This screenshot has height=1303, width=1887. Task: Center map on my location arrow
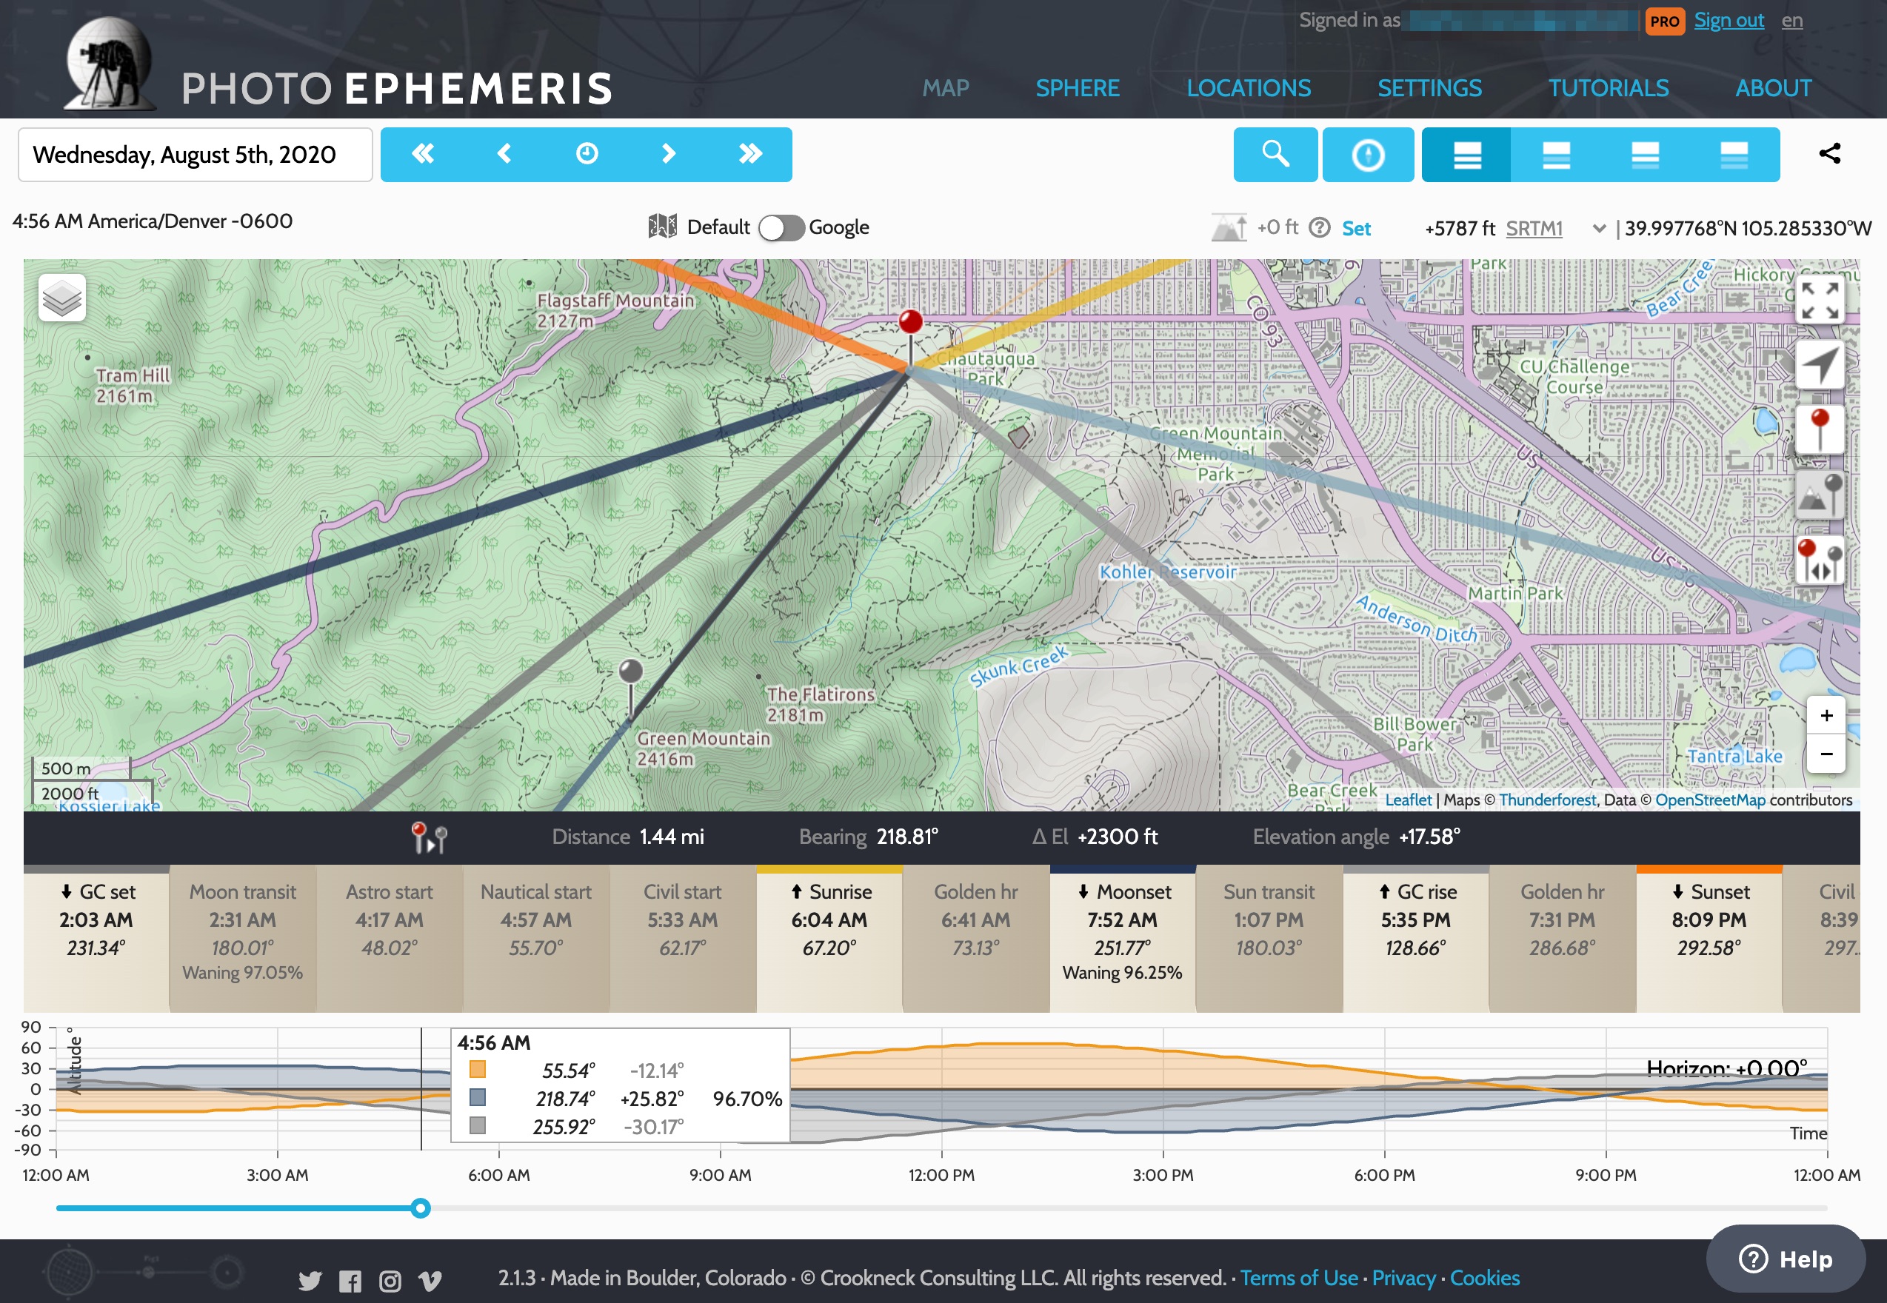(x=1820, y=365)
